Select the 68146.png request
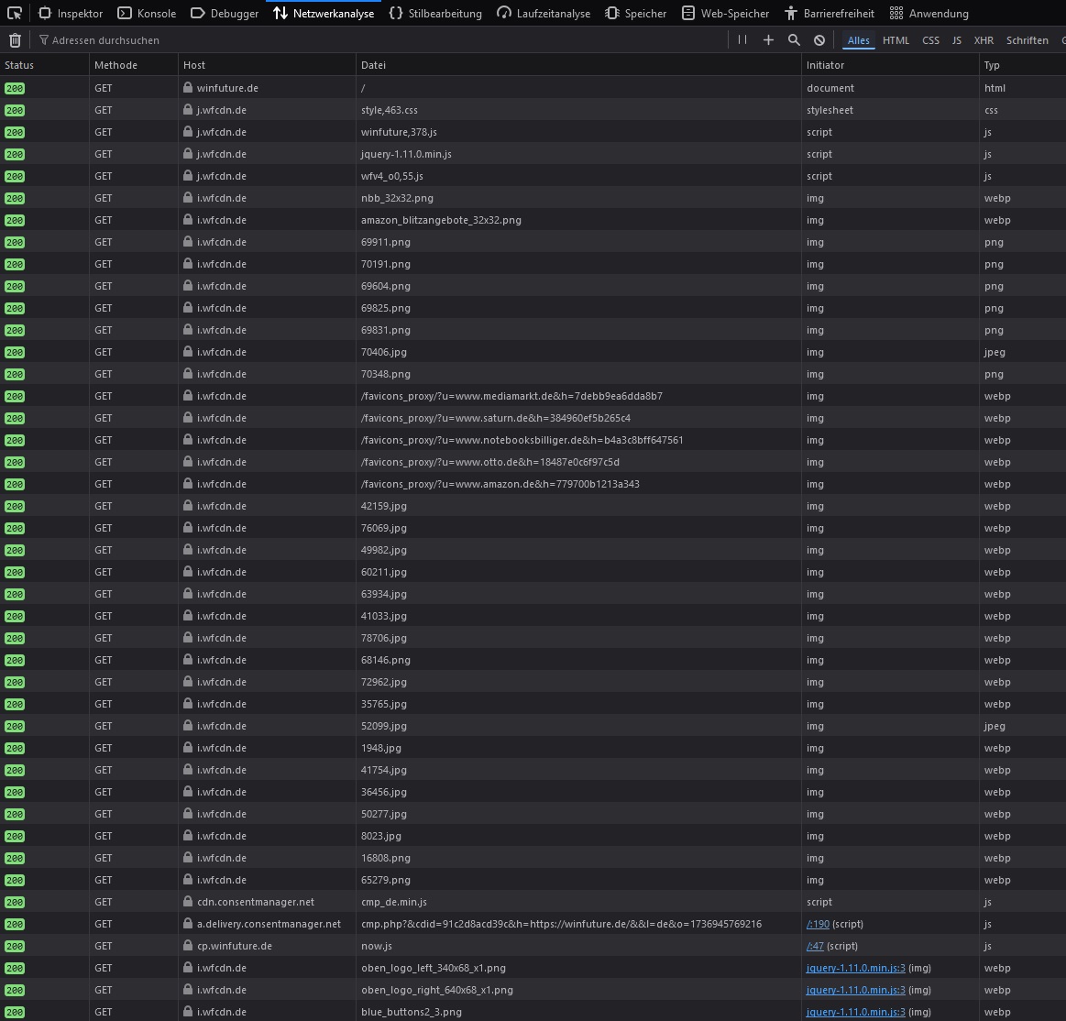 click(533, 659)
